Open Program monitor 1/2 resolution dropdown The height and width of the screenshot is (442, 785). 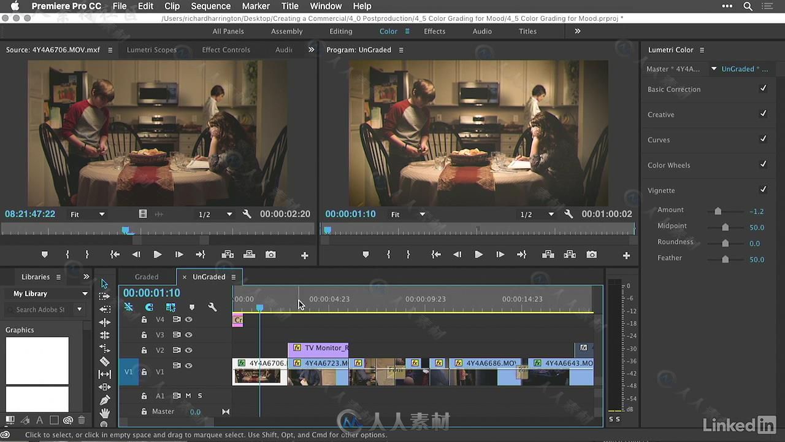pyautogui.click(x=537, y=214)
